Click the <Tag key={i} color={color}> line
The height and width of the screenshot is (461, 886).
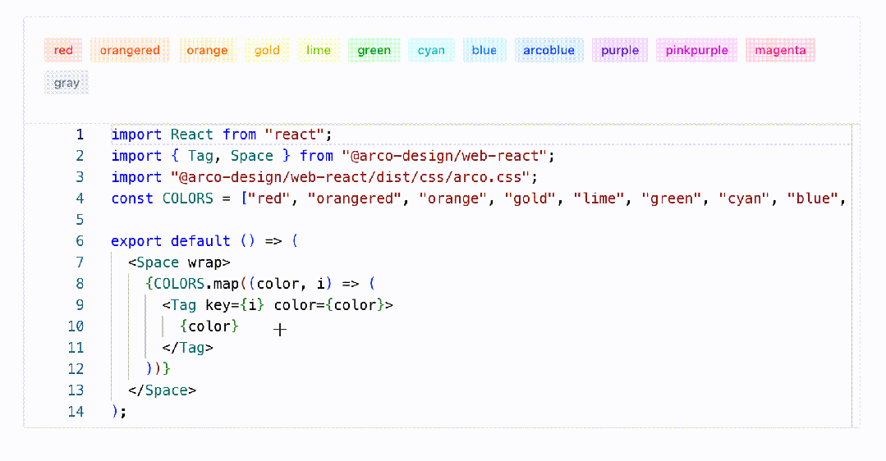point(278,305)
